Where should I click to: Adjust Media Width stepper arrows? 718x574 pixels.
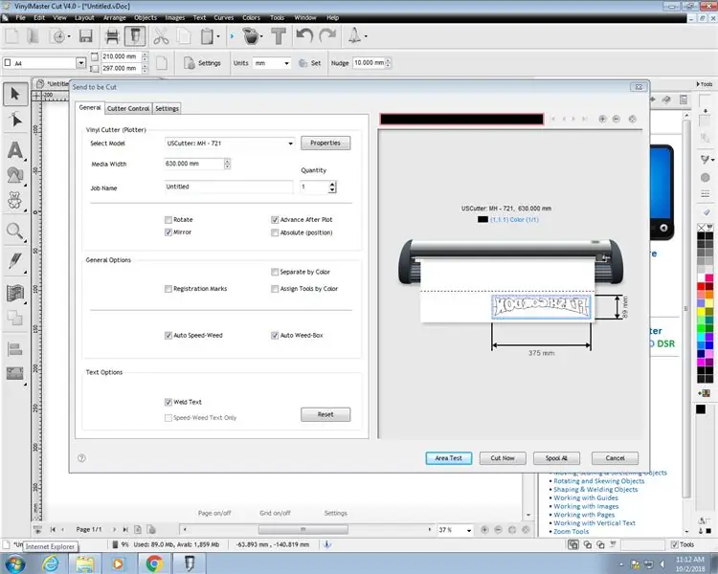click(x=227, y=164)
